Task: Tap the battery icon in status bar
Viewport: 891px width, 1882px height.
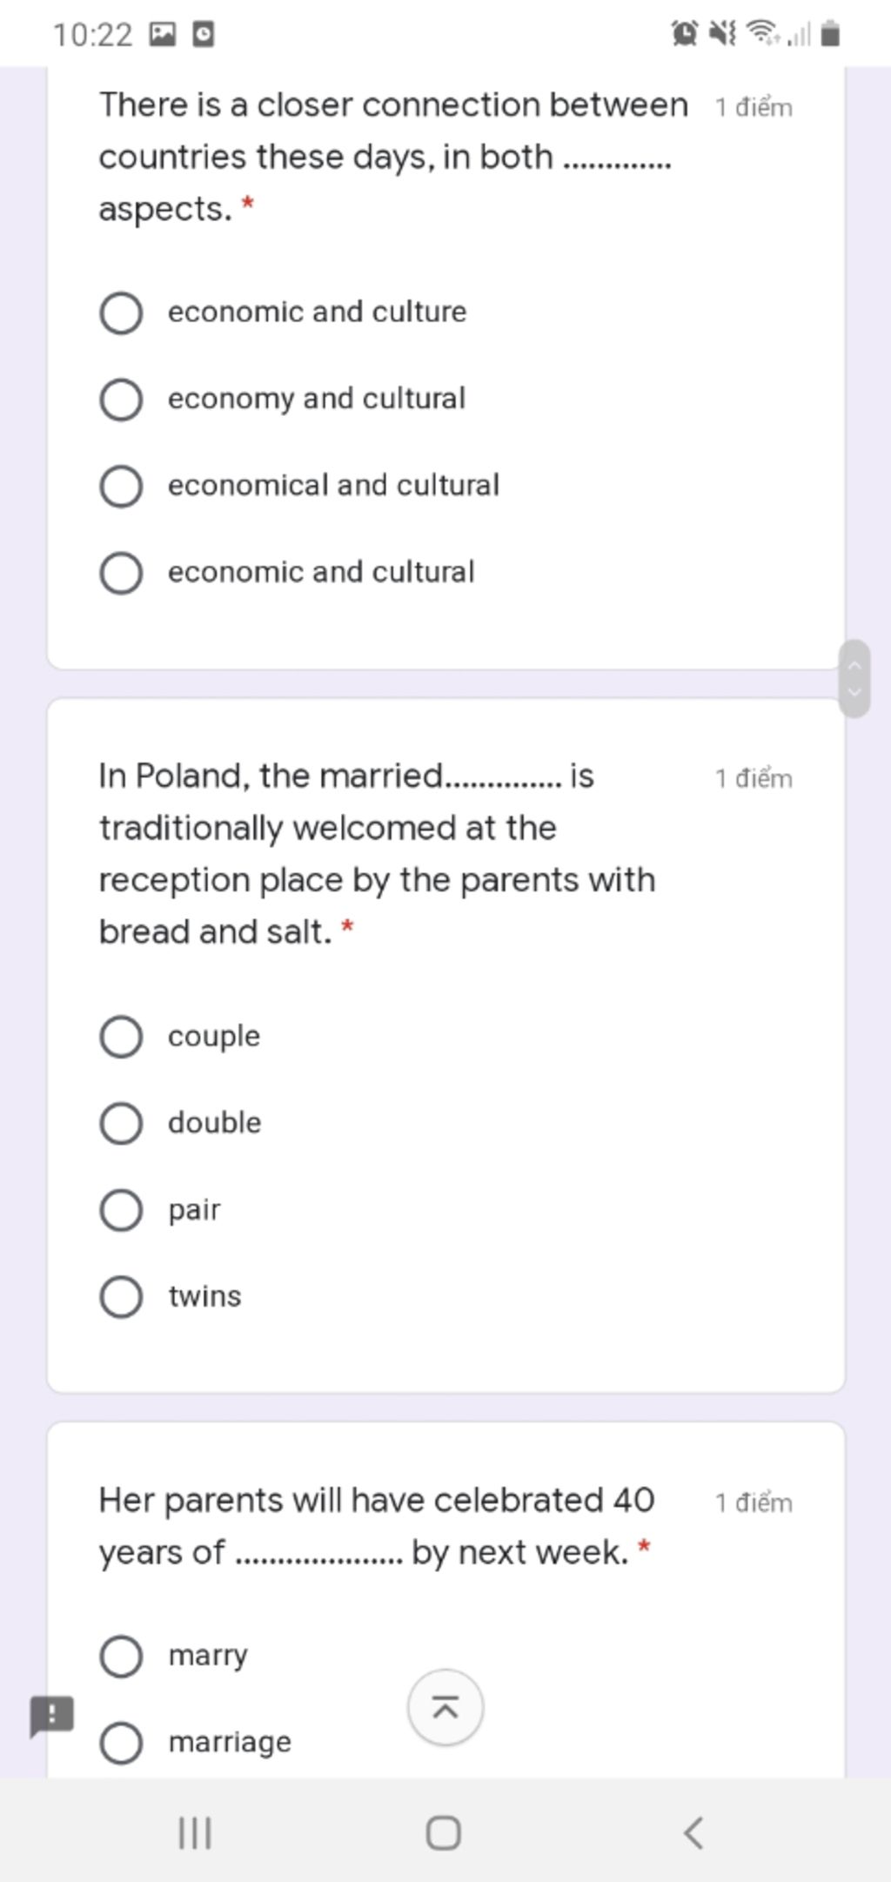Action: 830,35
